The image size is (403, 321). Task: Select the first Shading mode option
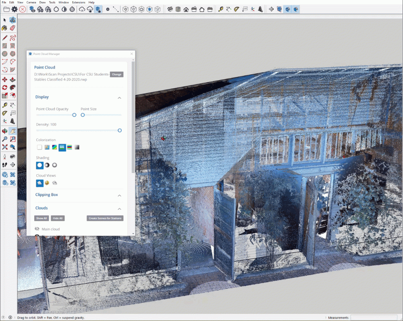pos(39,165)
